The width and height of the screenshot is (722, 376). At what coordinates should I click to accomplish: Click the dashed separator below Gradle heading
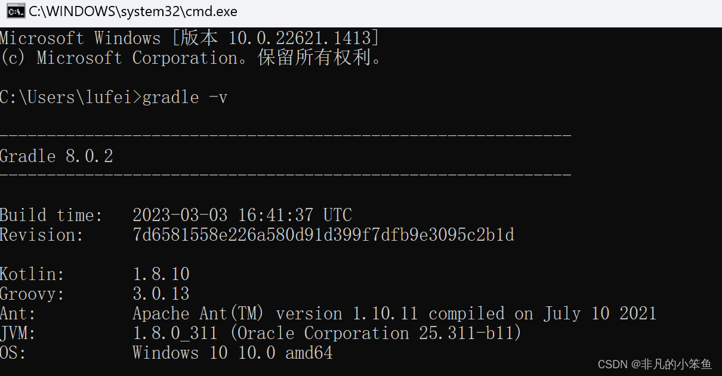[x=285, y=175]
